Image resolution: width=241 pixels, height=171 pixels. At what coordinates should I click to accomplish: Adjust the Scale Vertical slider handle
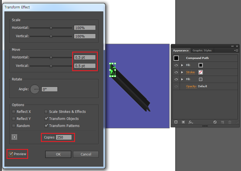click(x=51, y=36)
